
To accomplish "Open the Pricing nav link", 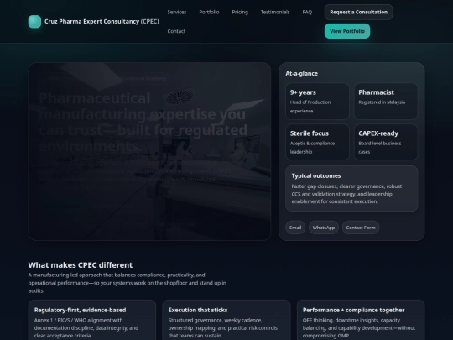I will click(x=240, y=12).
